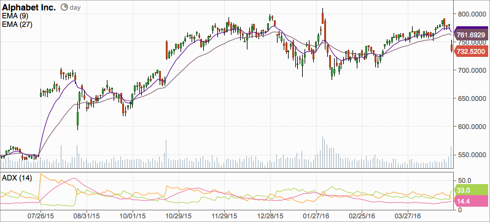Click the 'Alphabet Inc.' chart title
This screenshot has height=222, width=490.
pos(29,7)
